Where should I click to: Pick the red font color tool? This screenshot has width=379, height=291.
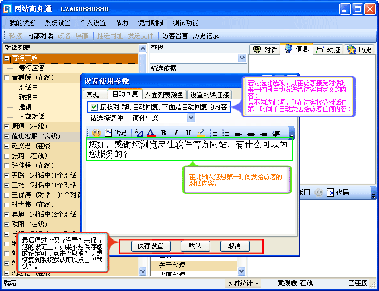(x=151, y=132)
